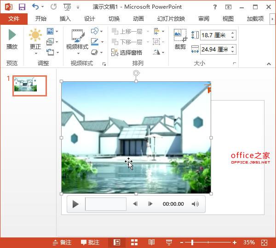Mute the video volume icon

click(x=195, y=204)
